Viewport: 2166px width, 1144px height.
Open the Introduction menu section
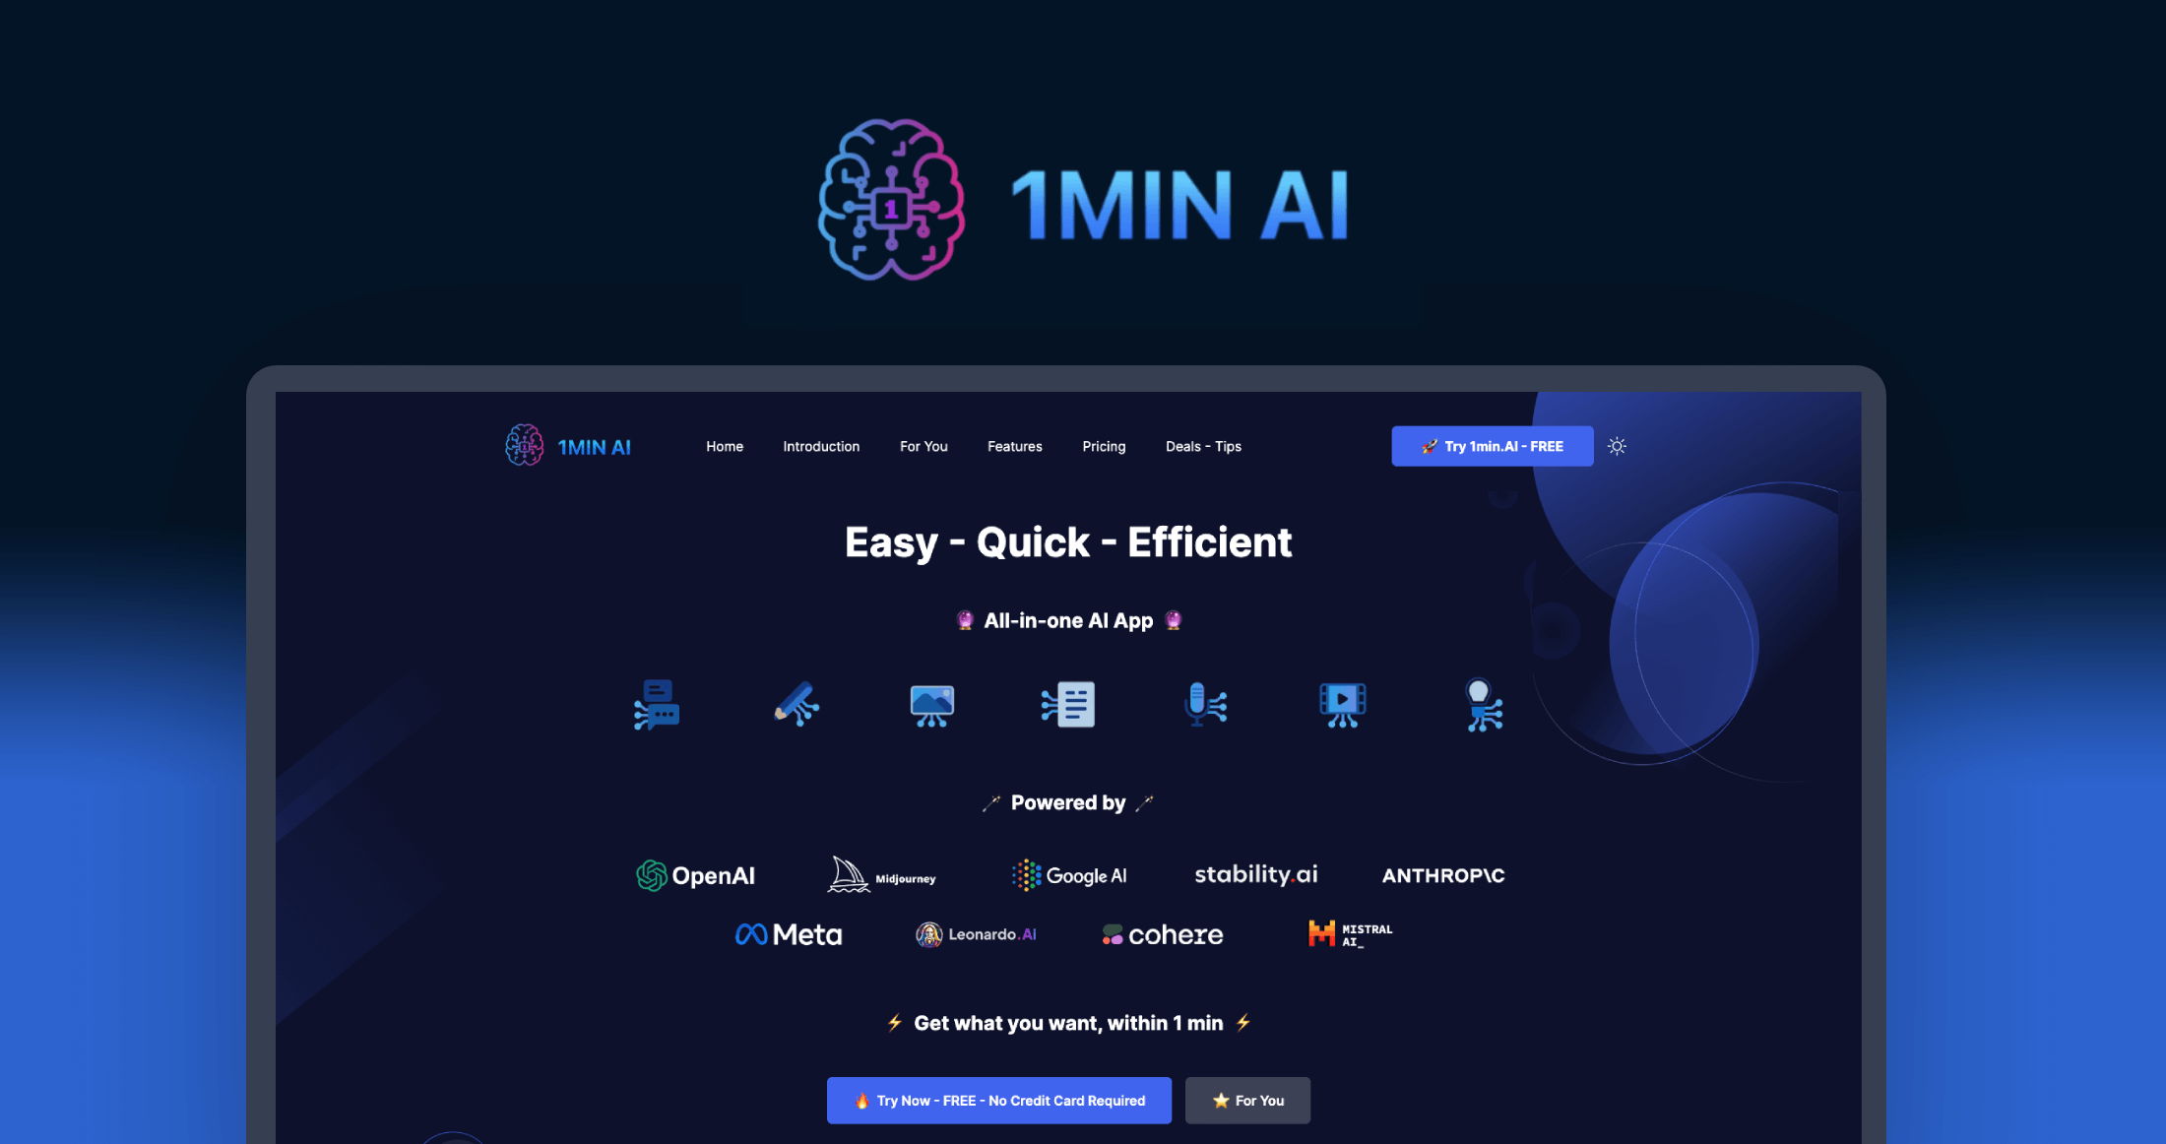(x=819, y=445)
